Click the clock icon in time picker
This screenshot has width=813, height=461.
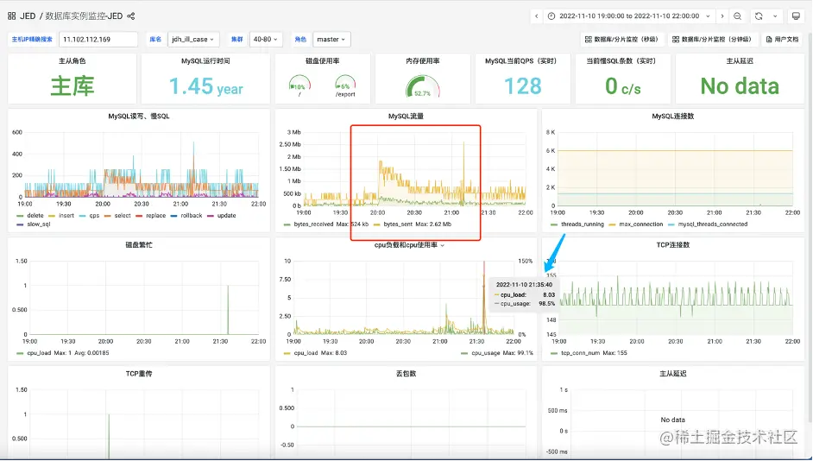[x=551, y=16]
